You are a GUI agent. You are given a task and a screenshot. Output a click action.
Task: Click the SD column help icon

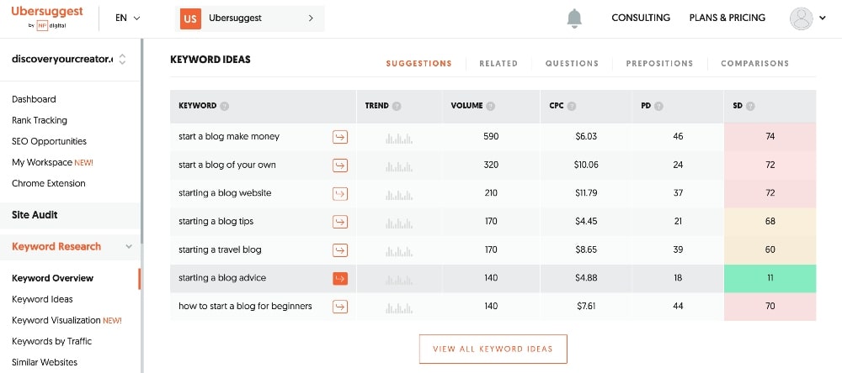pos(750,106)
